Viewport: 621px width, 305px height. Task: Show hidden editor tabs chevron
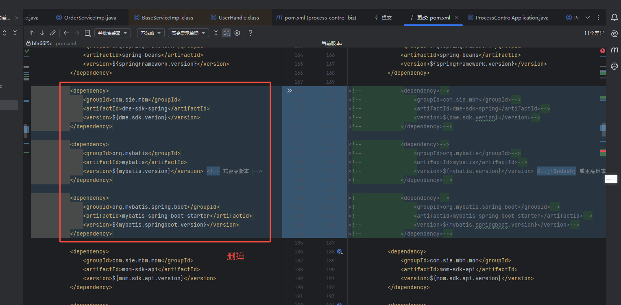[x=587, y=17]
